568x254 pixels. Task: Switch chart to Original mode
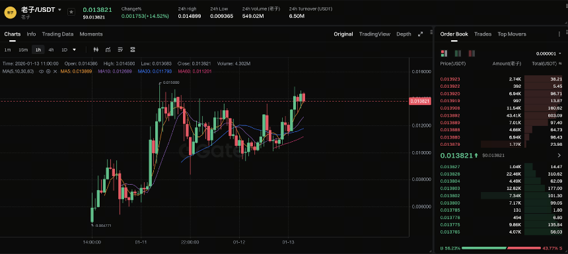343,34
